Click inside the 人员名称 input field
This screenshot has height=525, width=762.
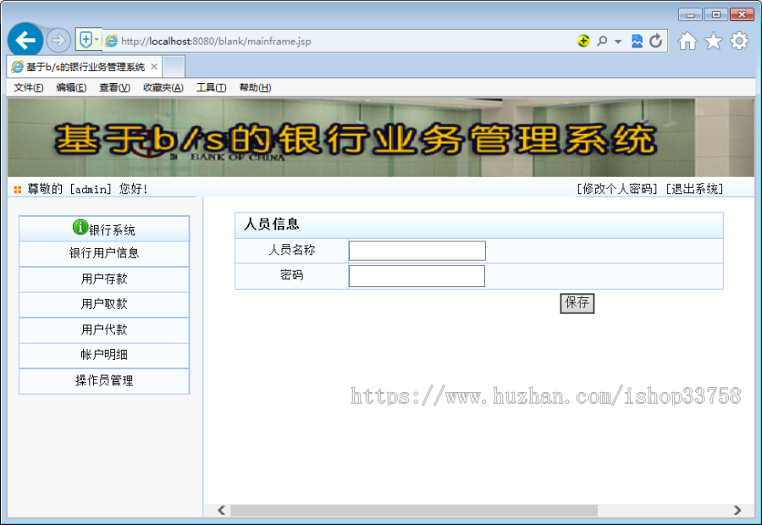417,250
